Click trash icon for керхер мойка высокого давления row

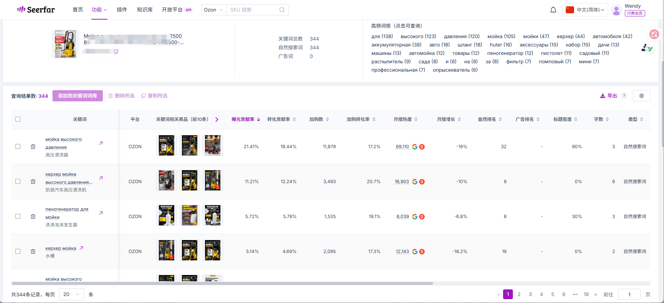click(x=33, y=181)
